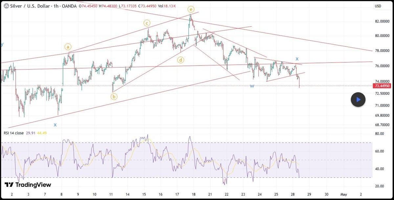This screenshot has height=200, width=394.
Task: Click the 1h timeframe label in header
Action: (56, 6)
